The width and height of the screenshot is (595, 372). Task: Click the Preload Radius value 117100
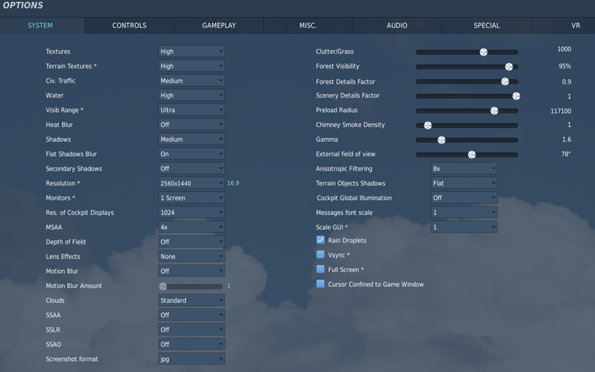click(x=560, y=111)
